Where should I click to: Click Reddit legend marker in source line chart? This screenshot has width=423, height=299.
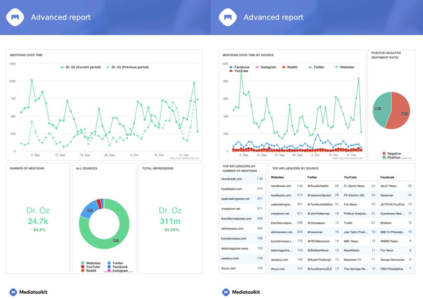[284, 67]
